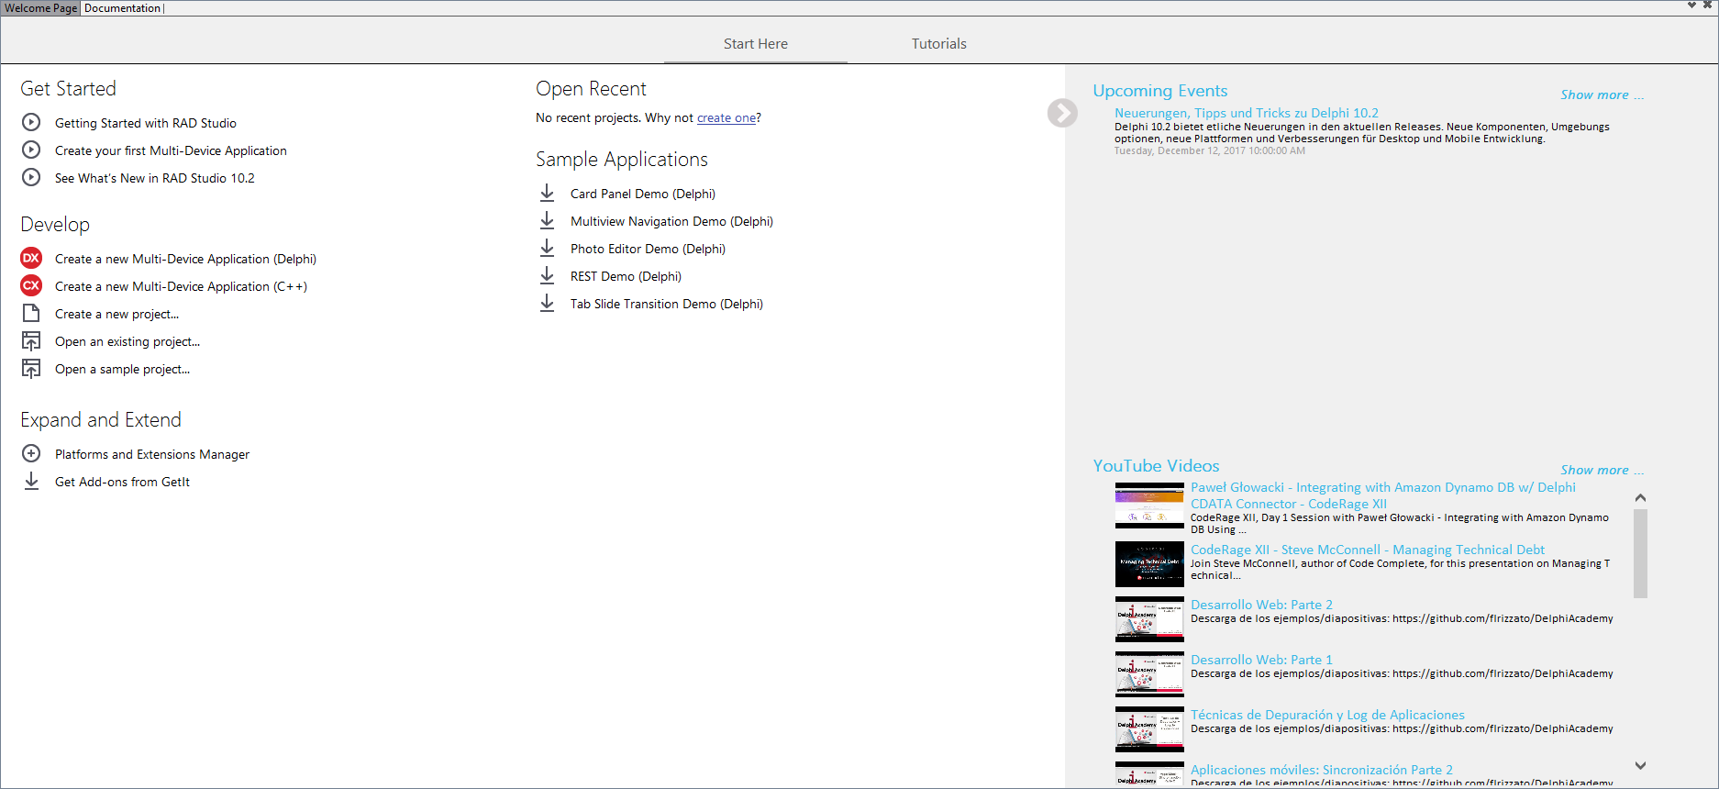Click the plus icon for Platforms and Extensions Manager
Viewport: 1719px width, 789px height.
[x=31, y=453]
